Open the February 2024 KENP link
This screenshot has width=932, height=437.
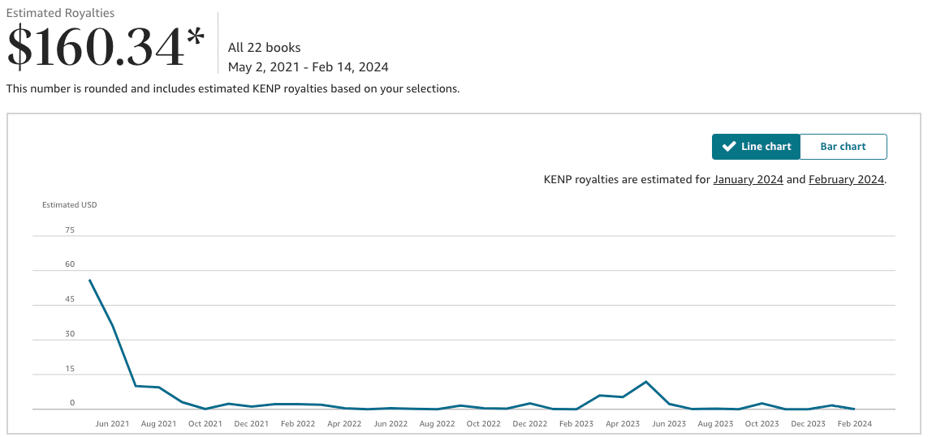pyautogui.click(x=846, y=180)
